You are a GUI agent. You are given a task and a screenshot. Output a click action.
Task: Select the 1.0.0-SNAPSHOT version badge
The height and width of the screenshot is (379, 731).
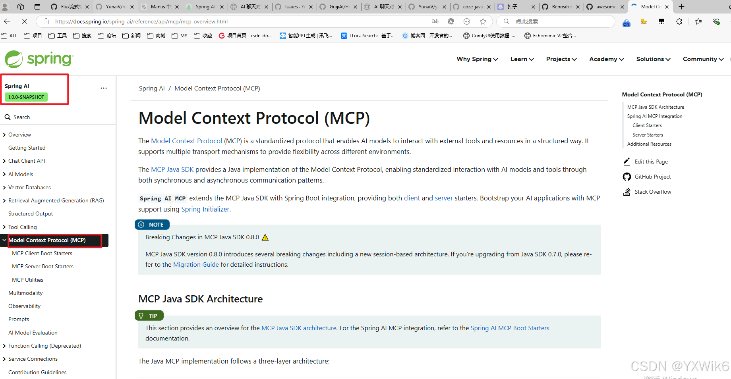(x=26, y=97)
